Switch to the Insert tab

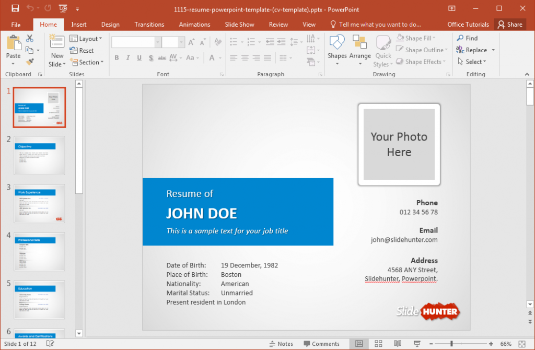click(79, 25)
